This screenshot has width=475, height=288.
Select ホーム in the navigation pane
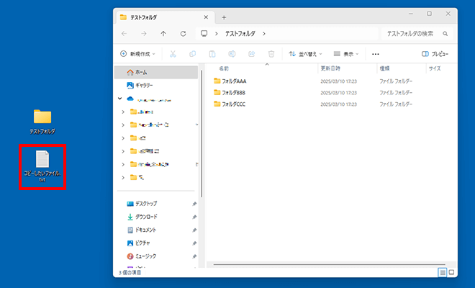point(156,72)
